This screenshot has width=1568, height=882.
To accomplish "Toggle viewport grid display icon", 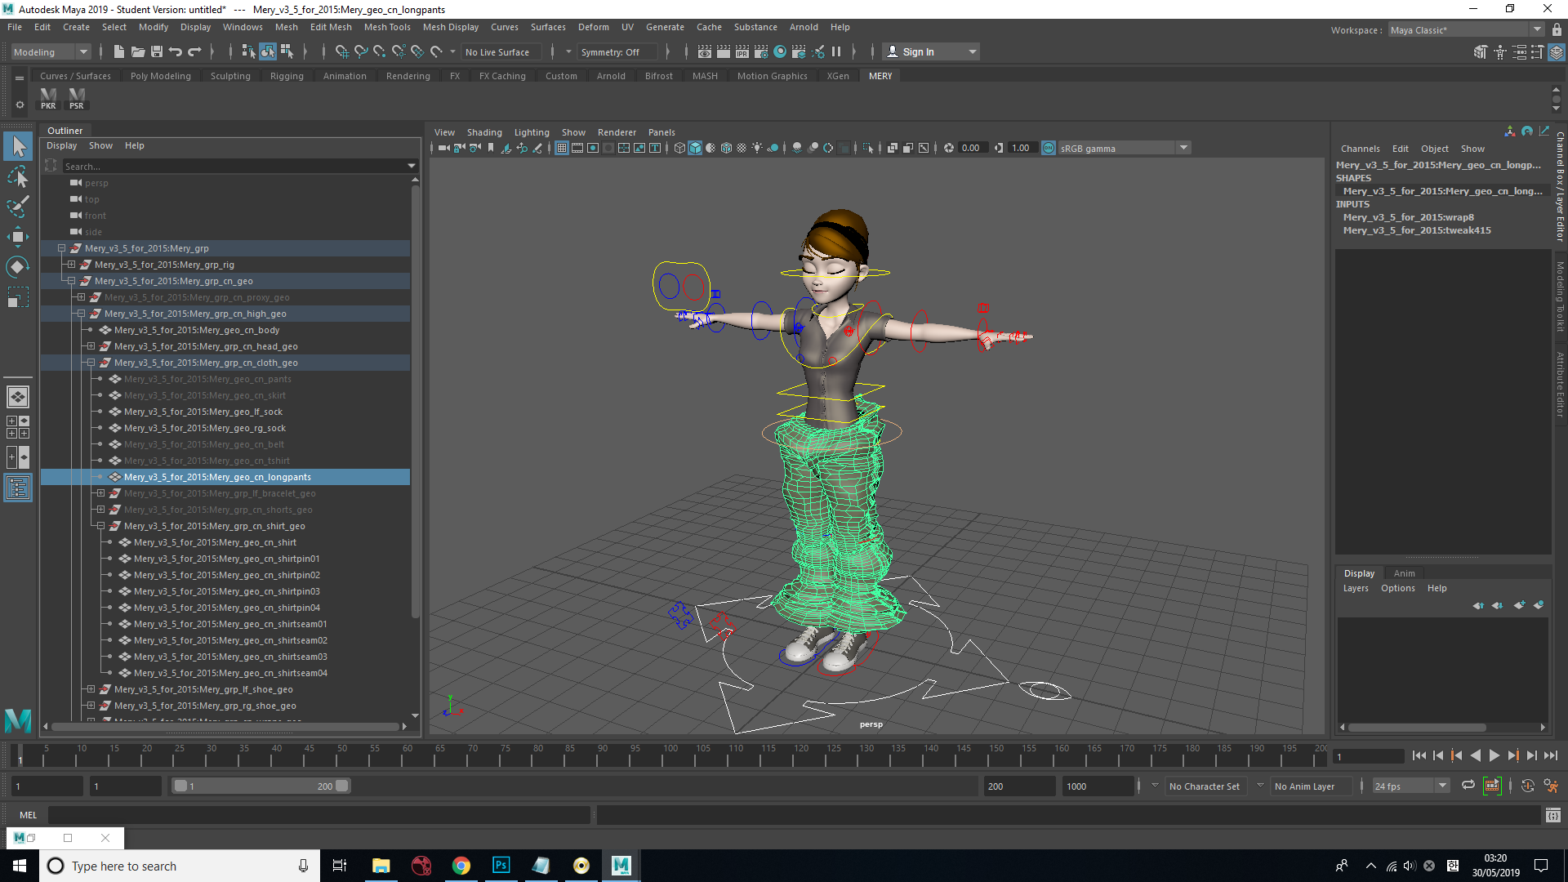I will [562, 148].
